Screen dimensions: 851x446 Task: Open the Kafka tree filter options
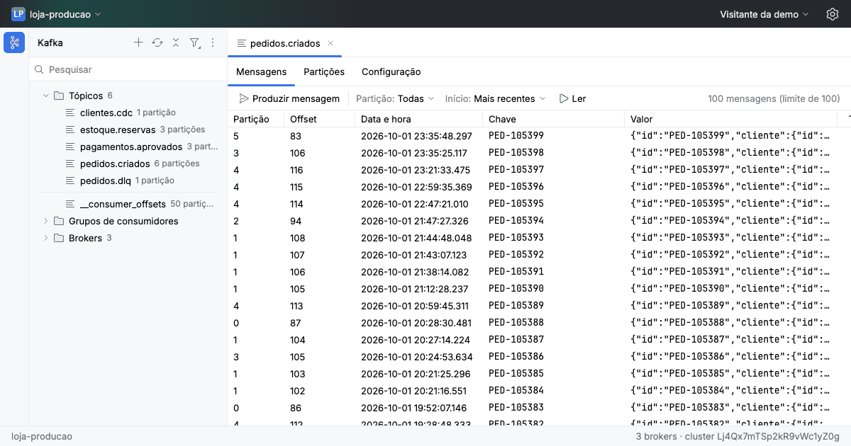pos(194,42)
